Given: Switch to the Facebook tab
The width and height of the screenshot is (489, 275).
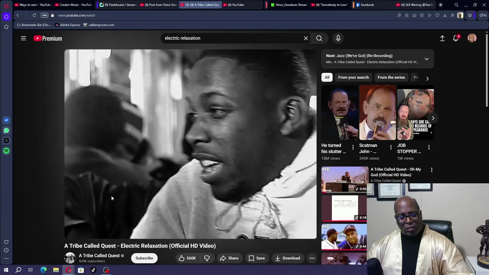Looking at the screenshot, I should tap(371, 5).
